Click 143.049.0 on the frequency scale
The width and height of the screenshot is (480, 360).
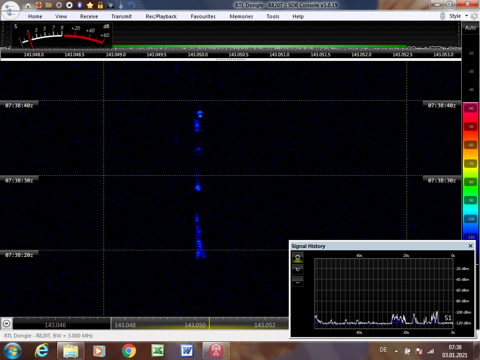tap(116, 54)
